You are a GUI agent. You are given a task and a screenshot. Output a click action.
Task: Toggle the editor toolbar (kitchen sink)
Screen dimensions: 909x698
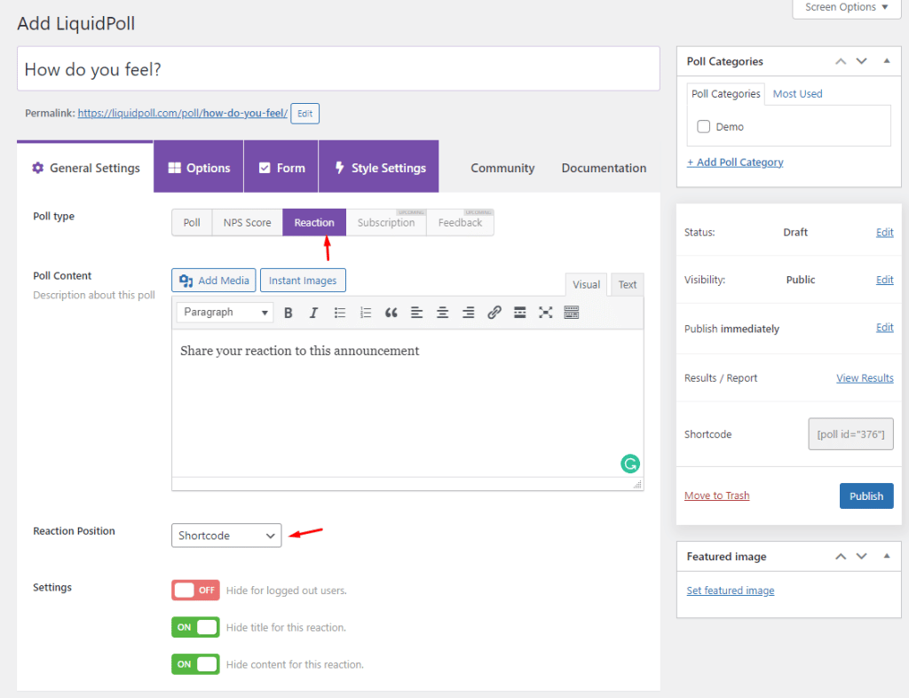(x=572, y=313)
